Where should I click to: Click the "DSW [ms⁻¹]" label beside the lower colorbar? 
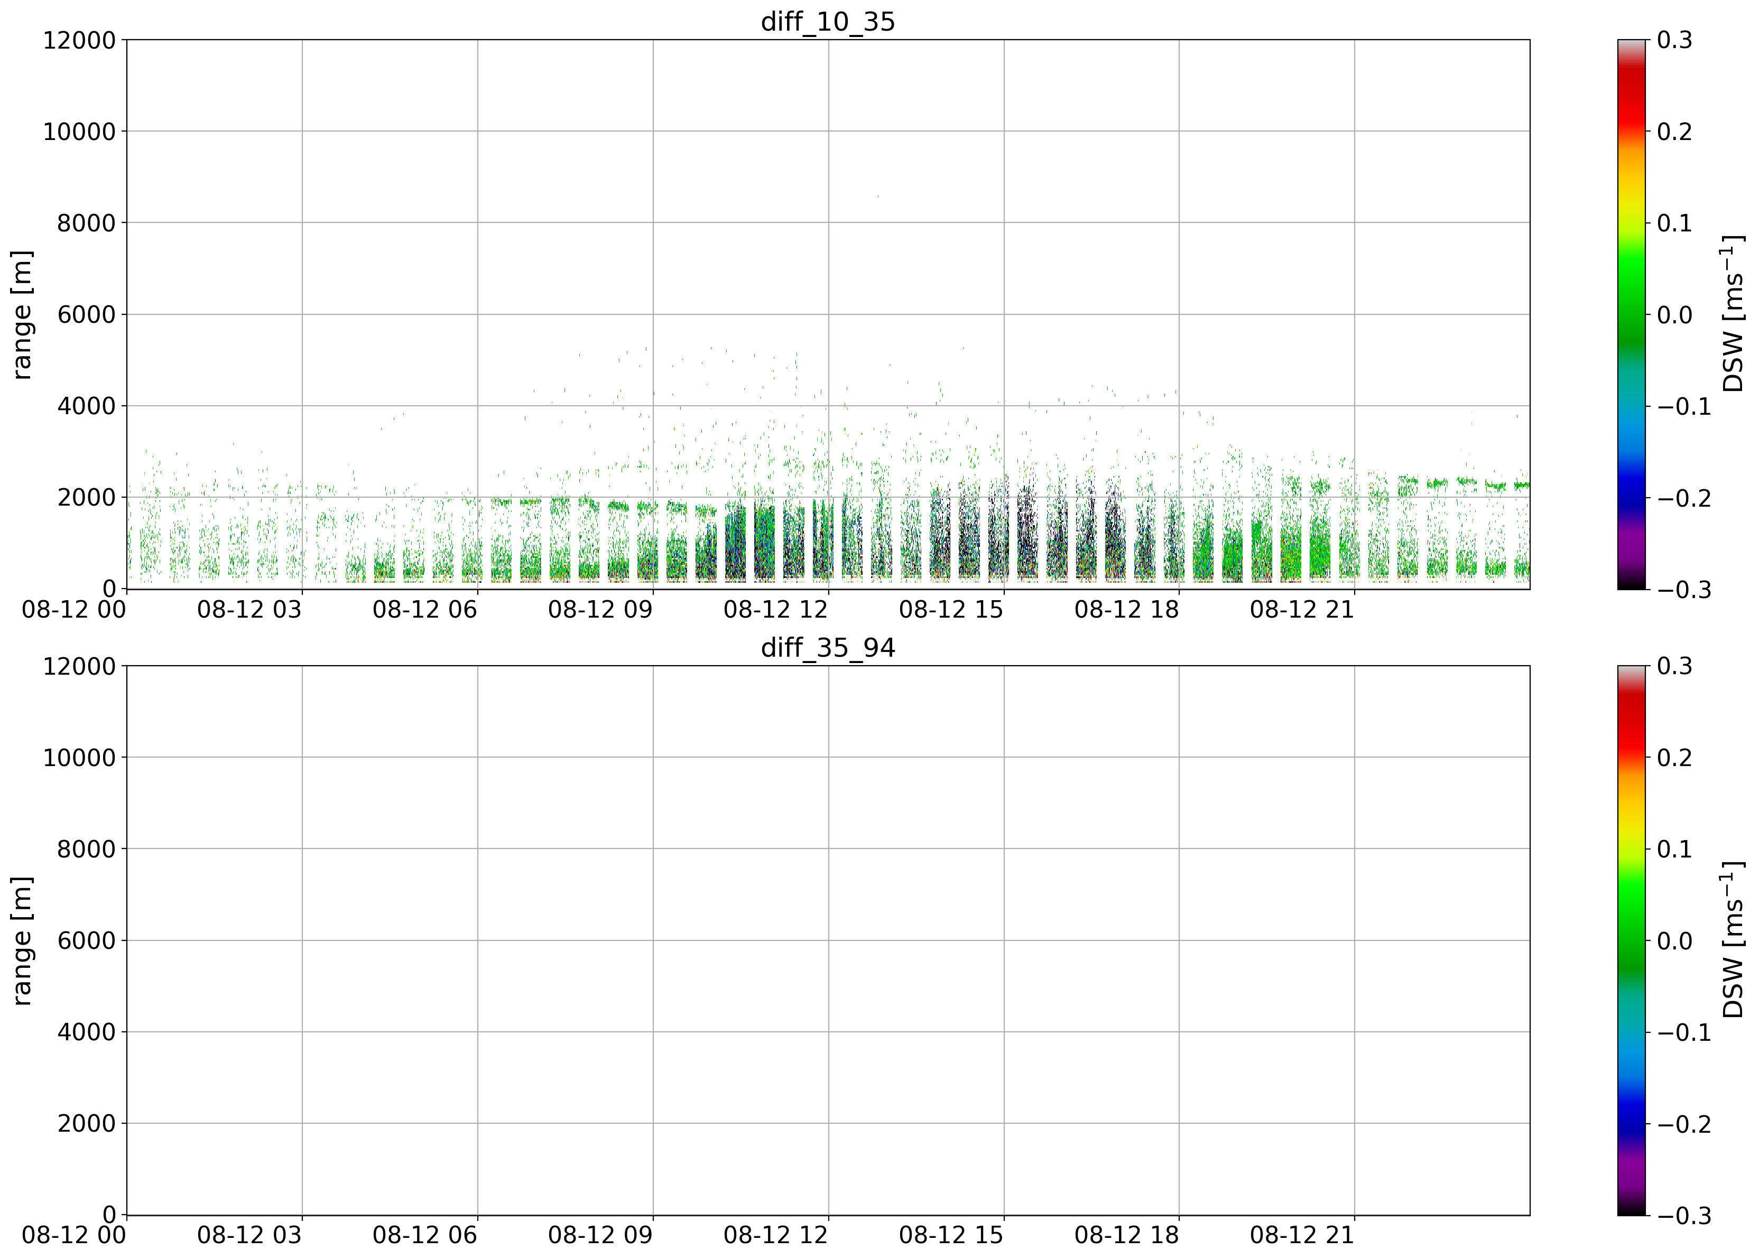(1732, 940)
